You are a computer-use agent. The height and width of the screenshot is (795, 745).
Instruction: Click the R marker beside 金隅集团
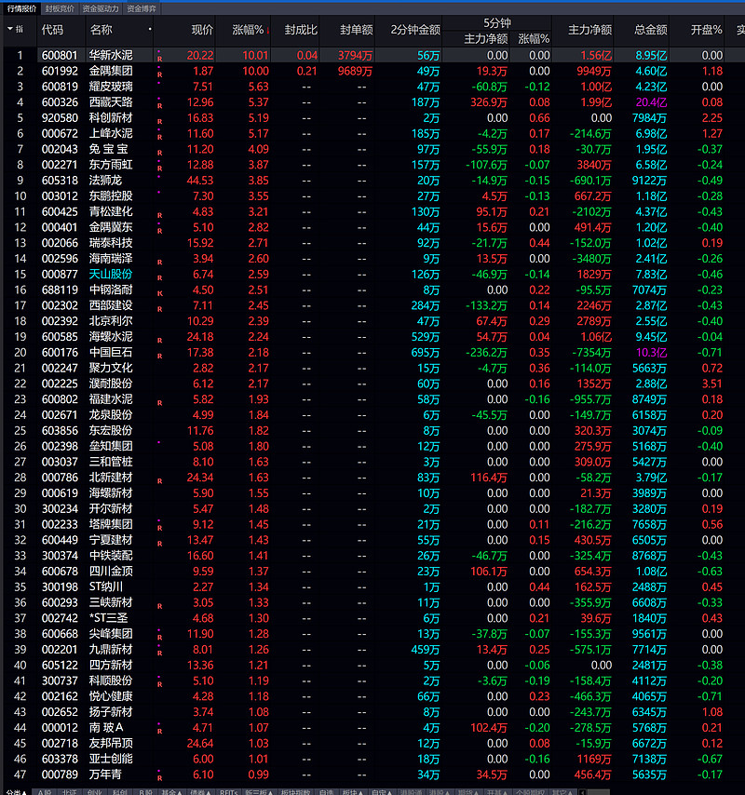click(x=160, y=74)
